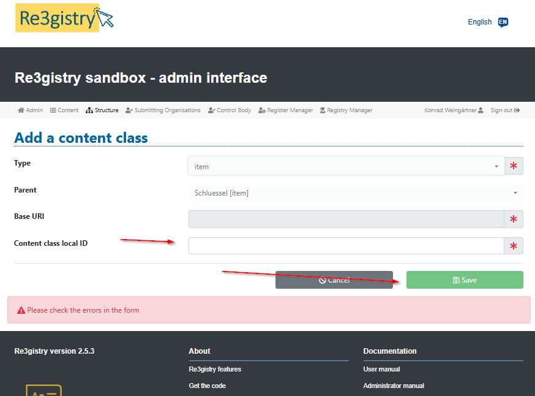Screen dimensions: 535x396
Task: Click the sign out arrow icon
Action: coord(517,110)
